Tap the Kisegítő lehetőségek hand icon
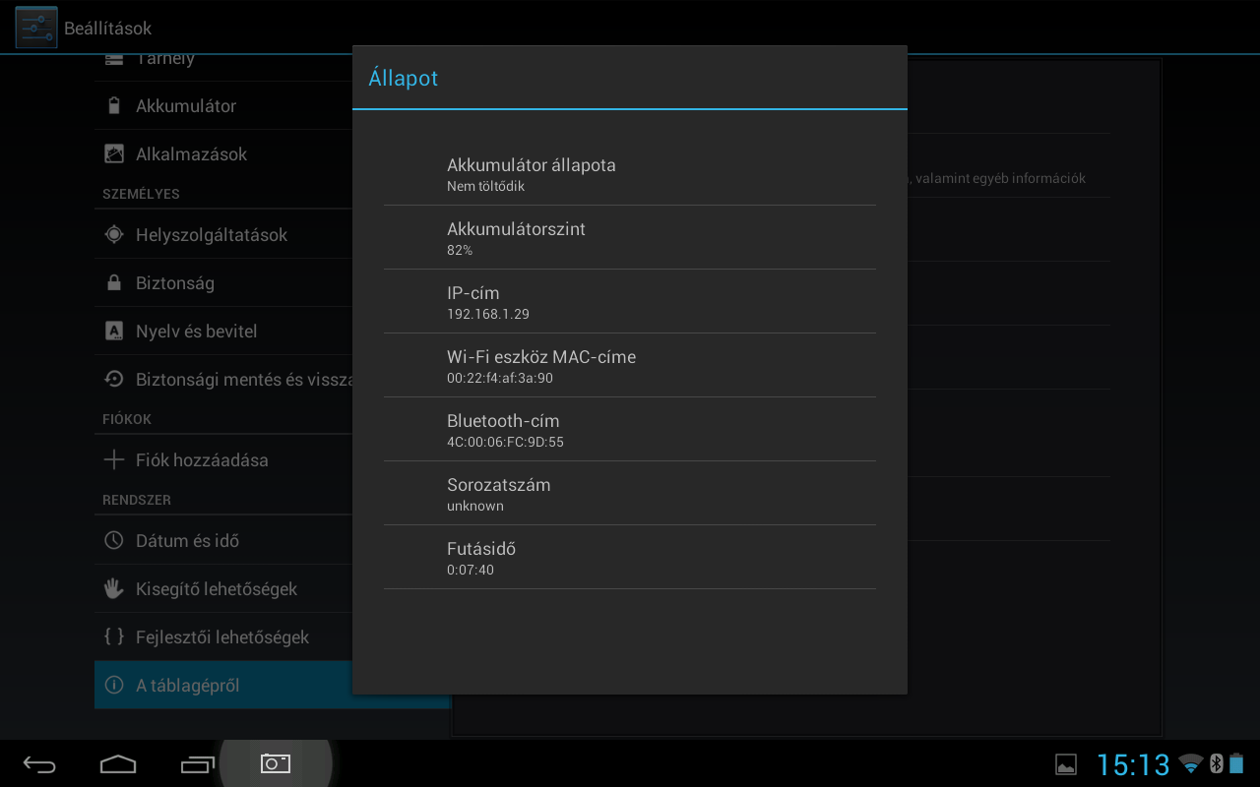This screenshot has width=1260, height=787. [x=114, y=589]
